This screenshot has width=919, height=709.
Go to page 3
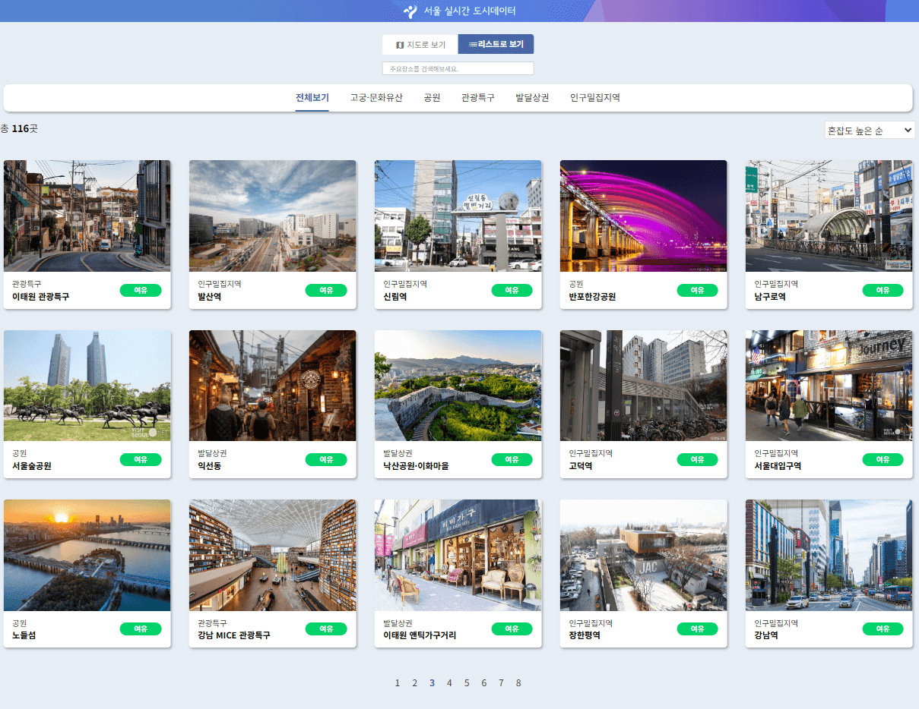pyautogui.click(x=432, y=683)
